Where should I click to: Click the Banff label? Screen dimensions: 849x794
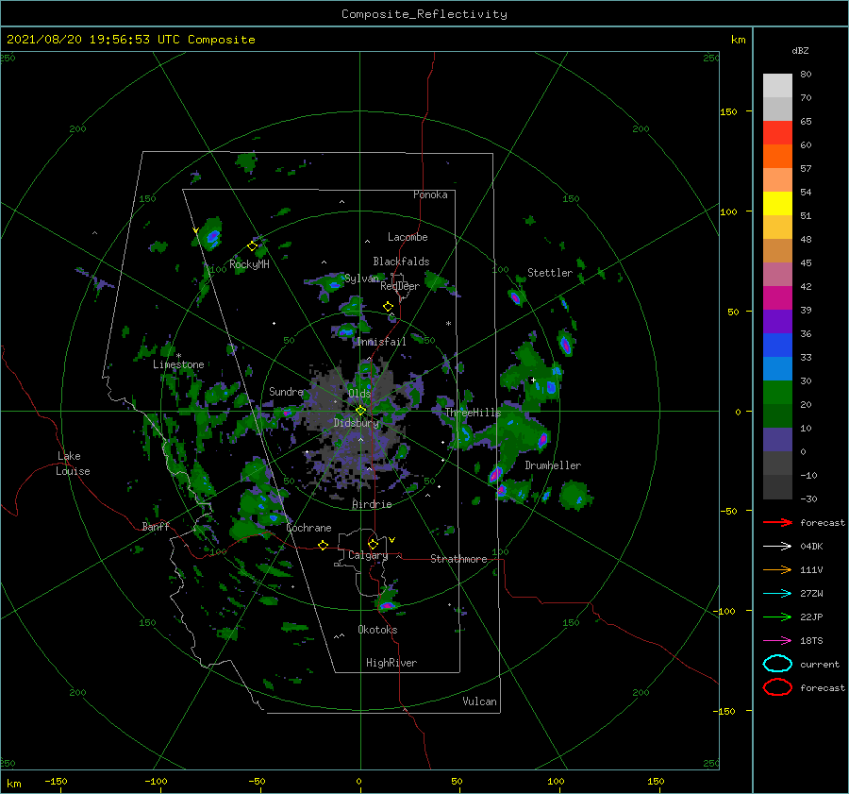[156, 527]
